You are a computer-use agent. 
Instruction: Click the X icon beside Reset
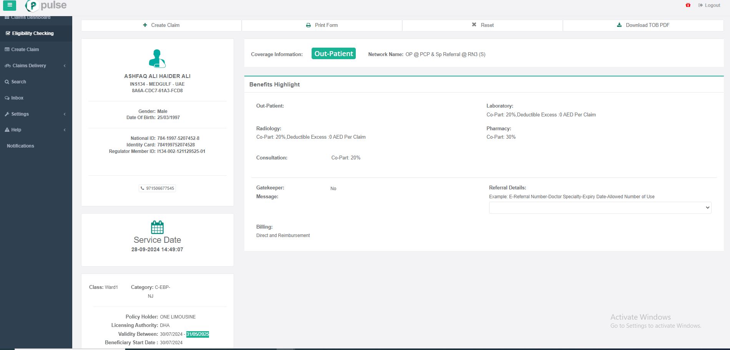(474, 25)
